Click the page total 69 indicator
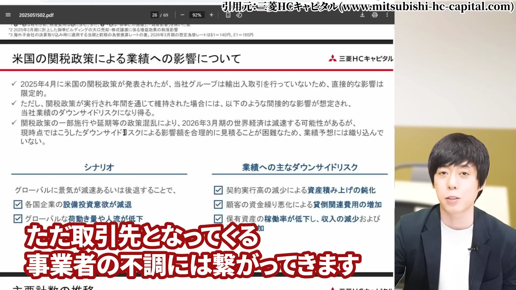Viewport: 516px width, 290px height. coord(166,15)
